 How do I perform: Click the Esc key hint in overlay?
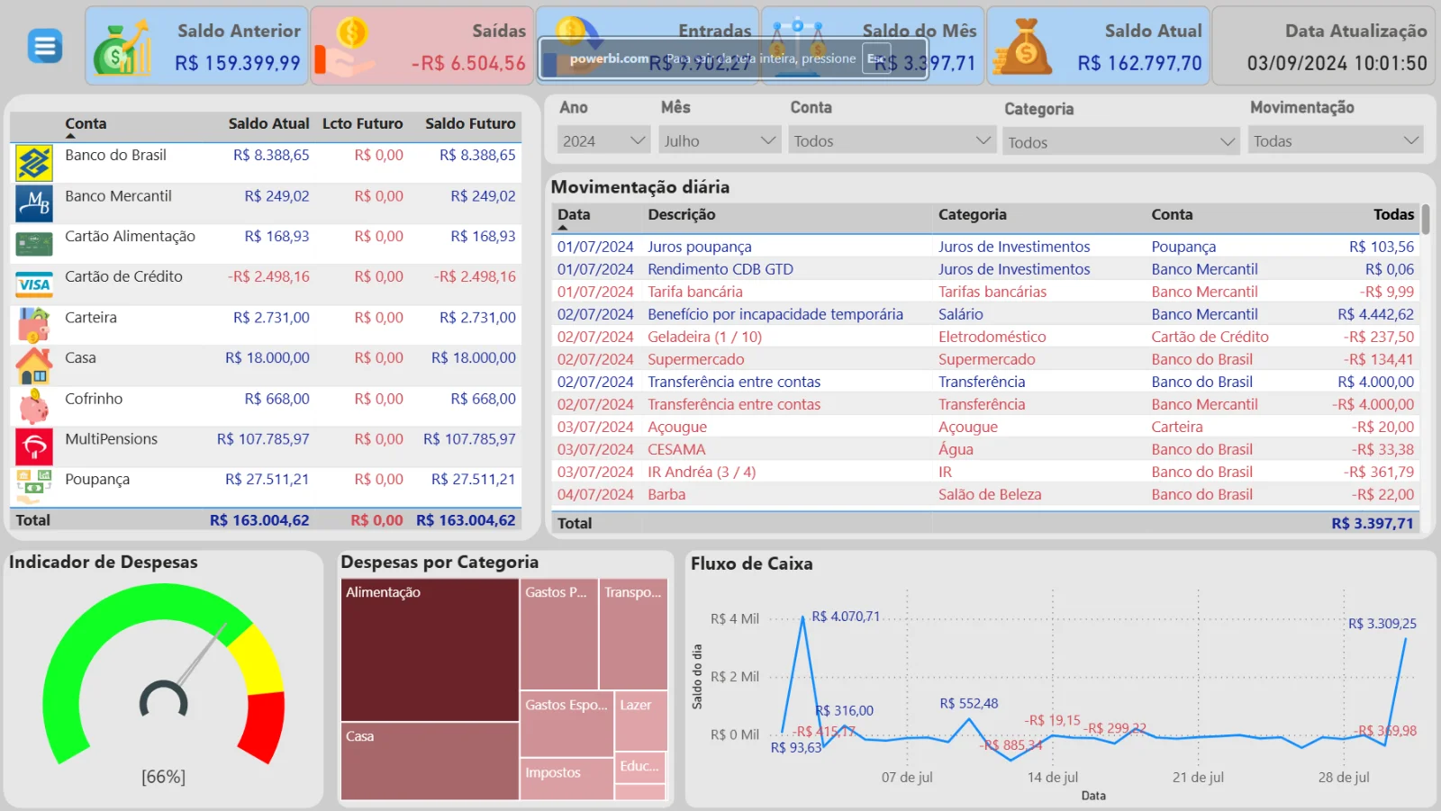click(876, 59)
